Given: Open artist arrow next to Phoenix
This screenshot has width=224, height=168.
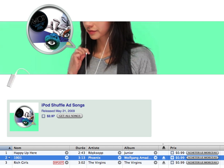Looking at the screenshot, I should point(120,158).
